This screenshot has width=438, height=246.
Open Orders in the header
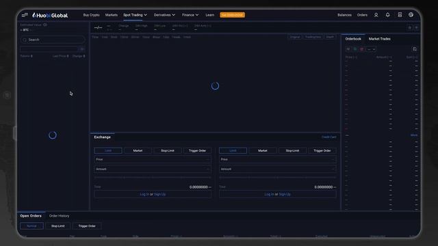coord(362,15)
